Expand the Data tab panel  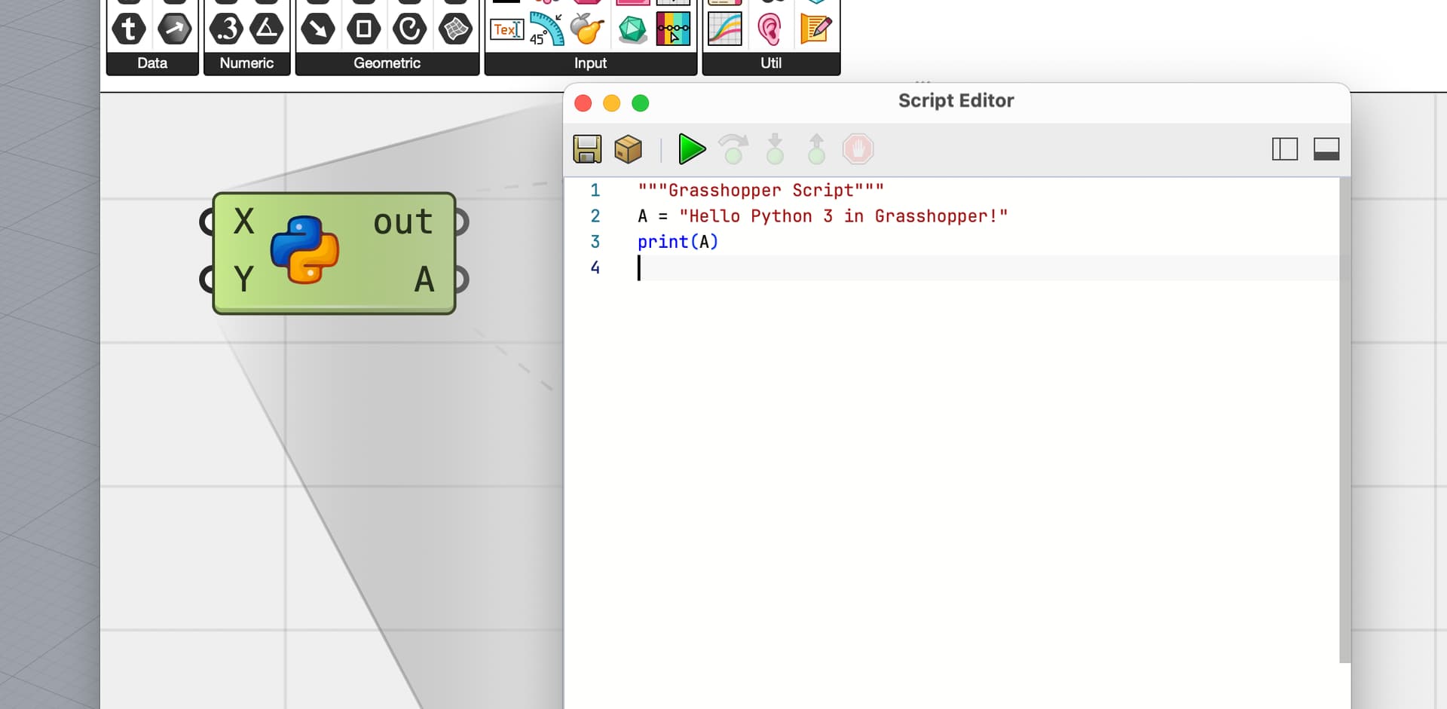coord(152,63)
